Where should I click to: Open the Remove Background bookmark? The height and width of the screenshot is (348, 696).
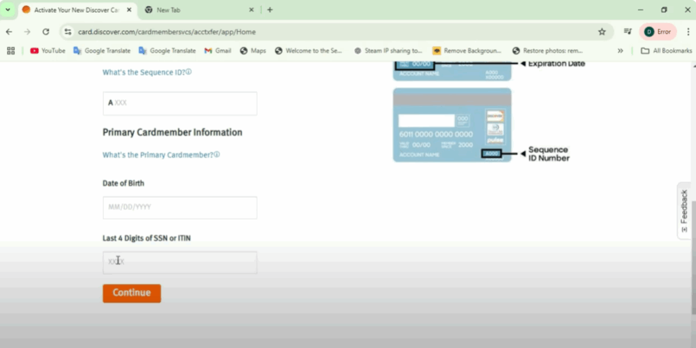click(467, 50)
